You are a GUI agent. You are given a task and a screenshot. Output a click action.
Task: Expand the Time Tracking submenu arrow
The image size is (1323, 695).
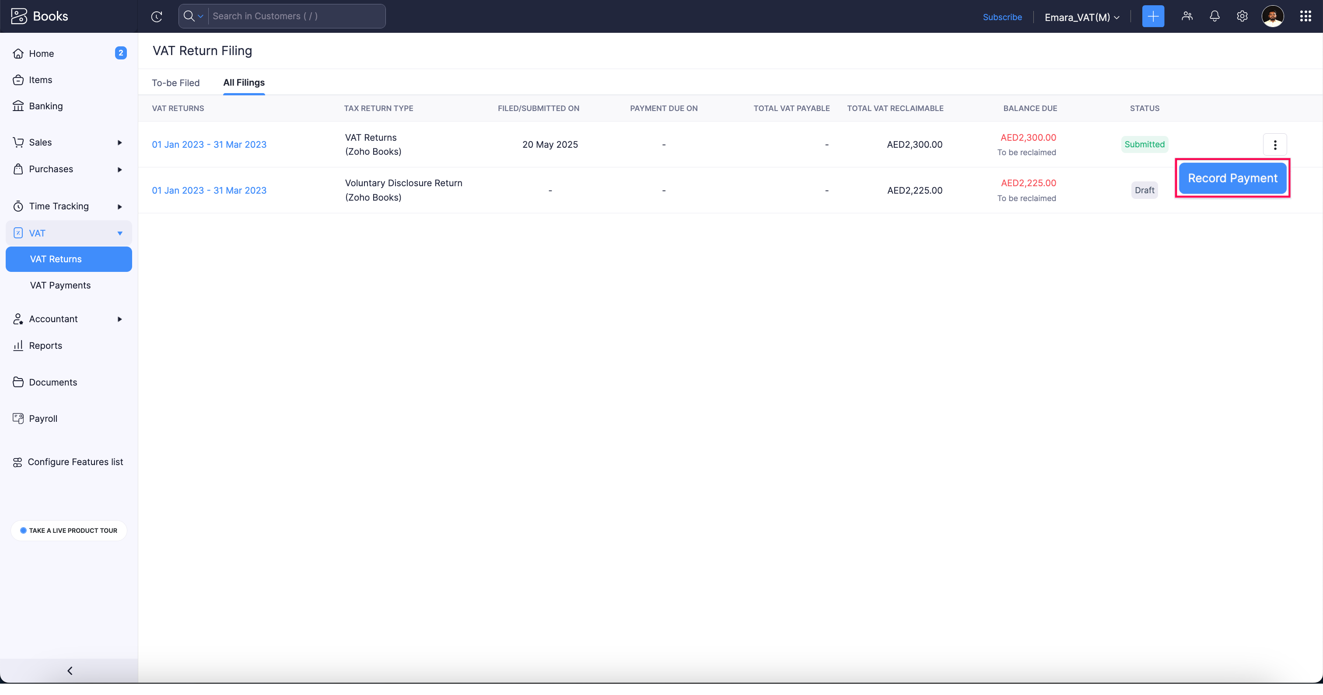click(120, 207)
